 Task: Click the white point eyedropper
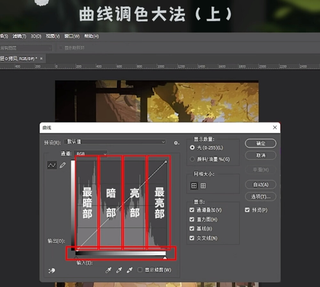[129, 270]
